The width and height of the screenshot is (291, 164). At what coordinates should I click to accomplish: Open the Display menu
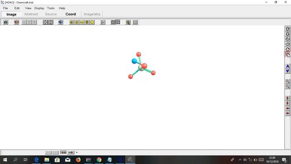(39, 8)
